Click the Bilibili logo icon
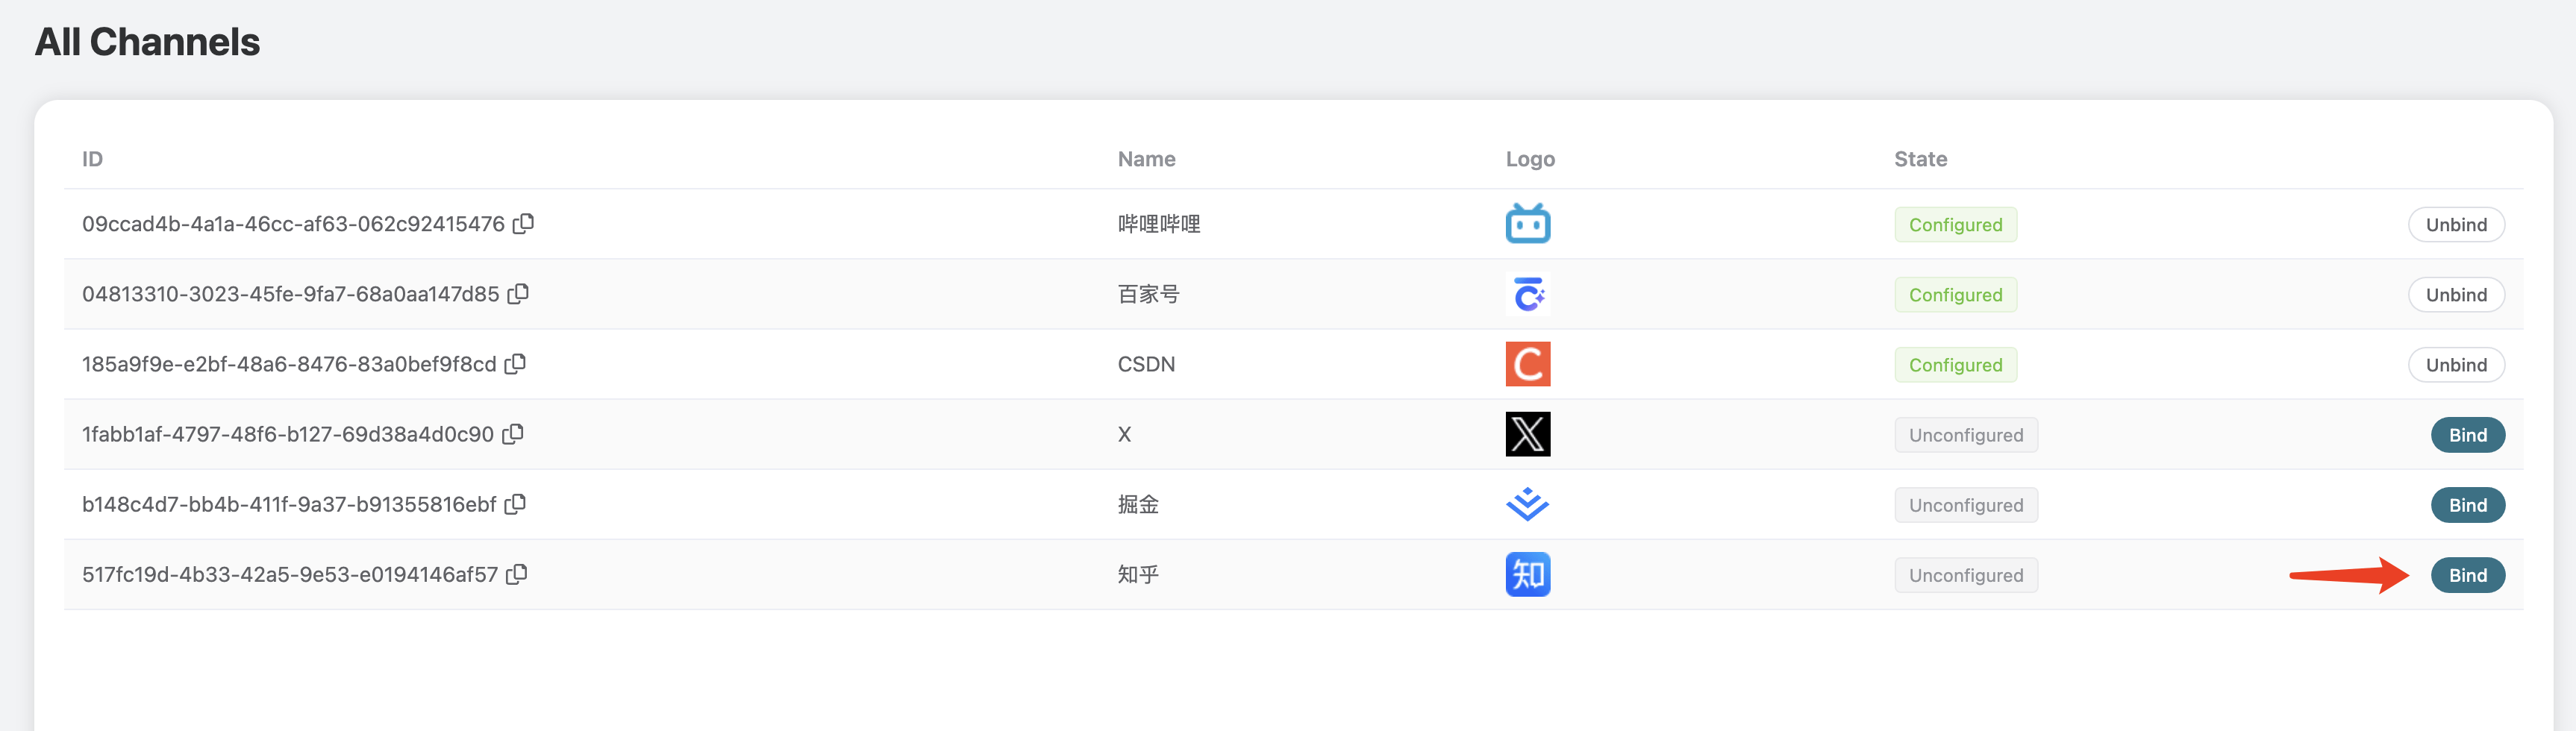The width and height of the screenshot is (2576, 731). (1527, 224)
